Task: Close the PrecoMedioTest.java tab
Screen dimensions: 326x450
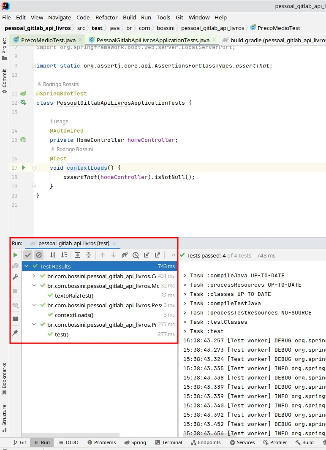Action: [80, 40]
